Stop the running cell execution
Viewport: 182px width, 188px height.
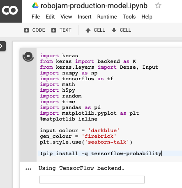pos(28,56)
